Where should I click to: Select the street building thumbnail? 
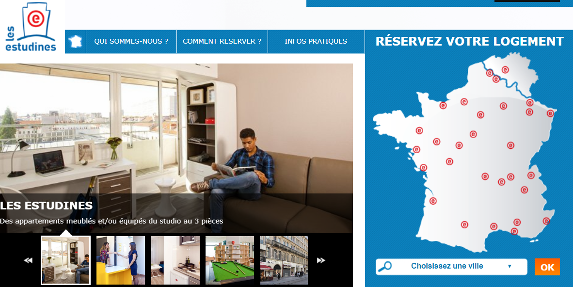[x=284, y=260]
